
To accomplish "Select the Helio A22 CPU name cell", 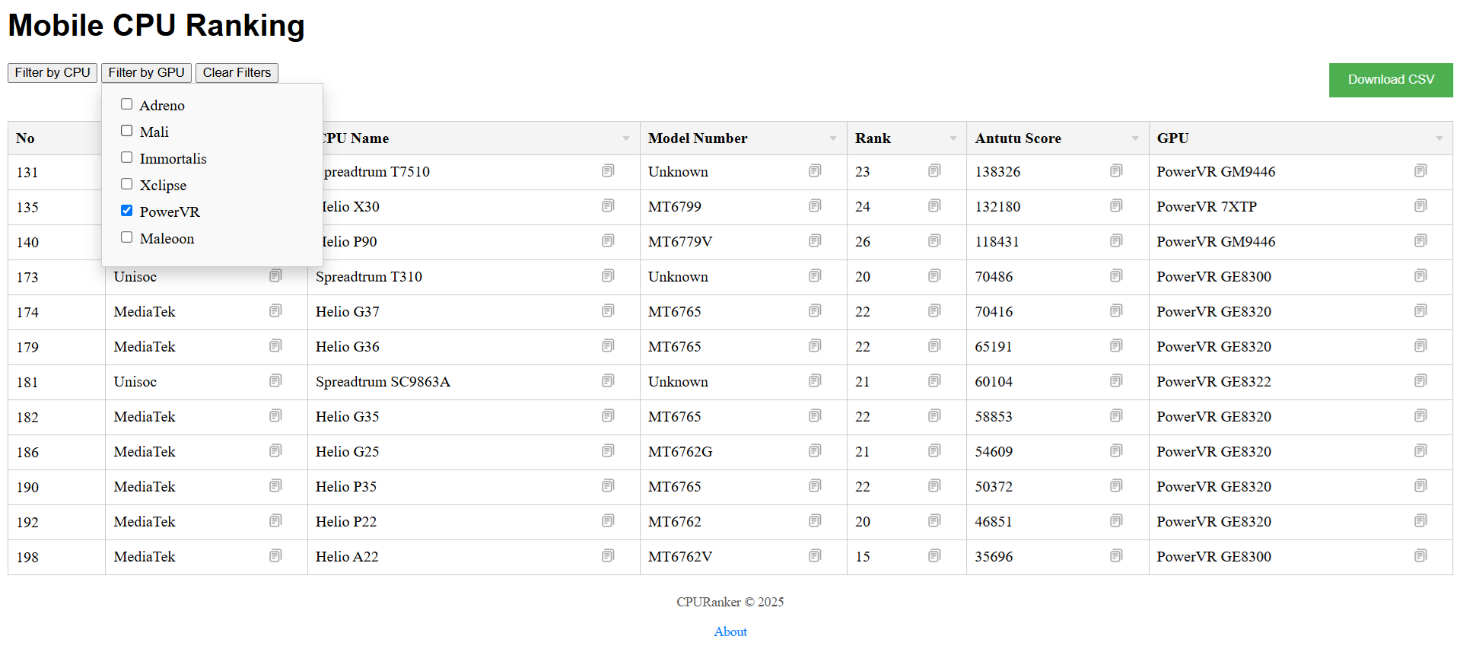I will pos(473,557).
